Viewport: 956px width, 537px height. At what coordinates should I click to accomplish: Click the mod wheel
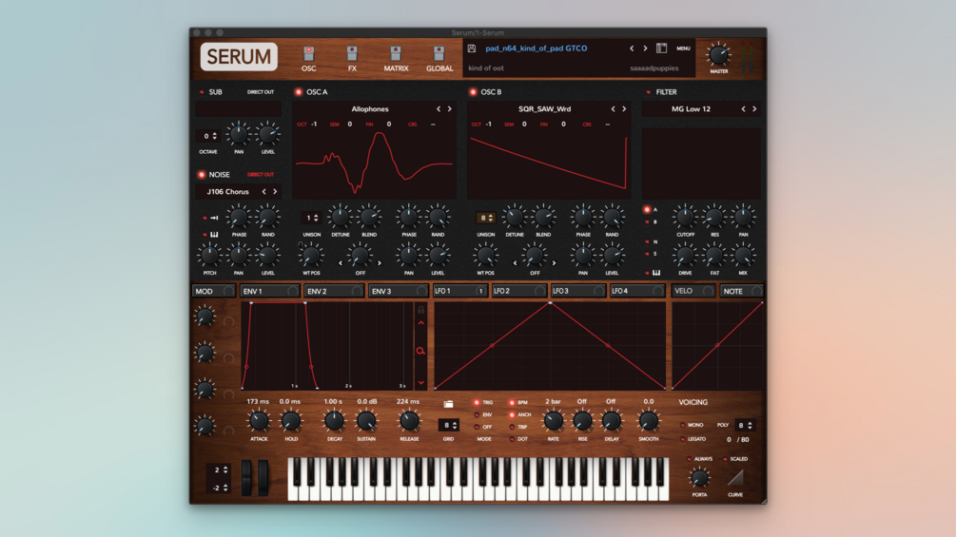[x=263, y=477]
